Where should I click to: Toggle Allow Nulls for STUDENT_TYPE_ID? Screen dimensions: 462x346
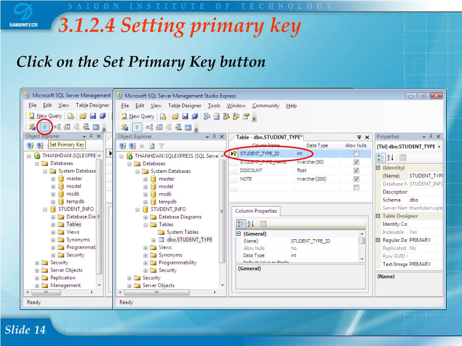356,154
